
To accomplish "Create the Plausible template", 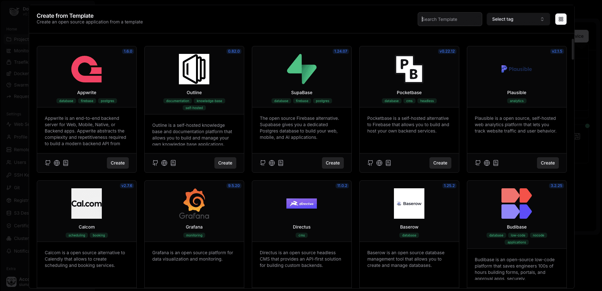I will pos(548,163).
